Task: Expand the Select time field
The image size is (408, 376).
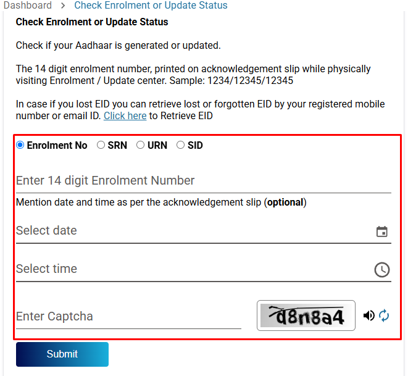Action: pyautogui.click(x=191, y=269)
